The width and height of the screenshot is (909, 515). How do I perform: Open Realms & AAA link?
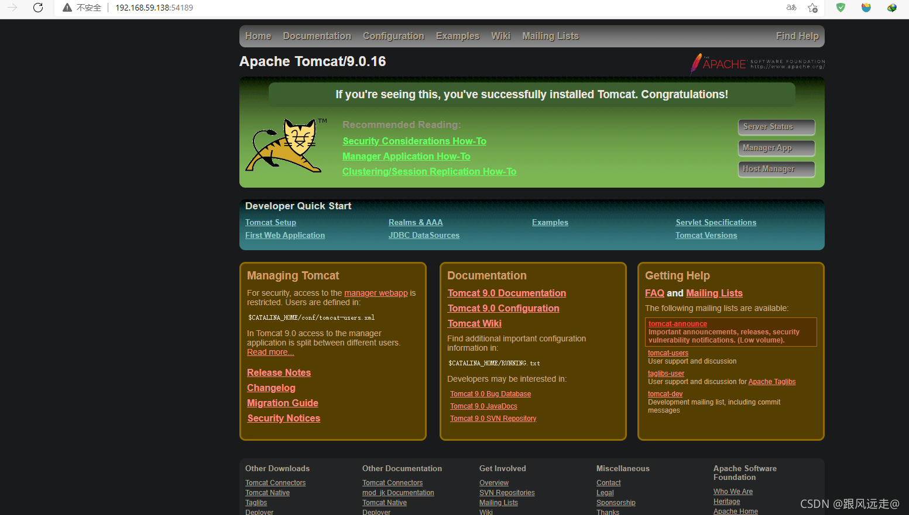[x=416, y=222]
